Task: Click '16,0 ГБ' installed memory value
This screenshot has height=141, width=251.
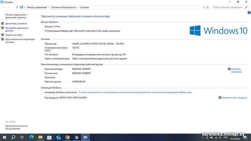Action: 76,48
